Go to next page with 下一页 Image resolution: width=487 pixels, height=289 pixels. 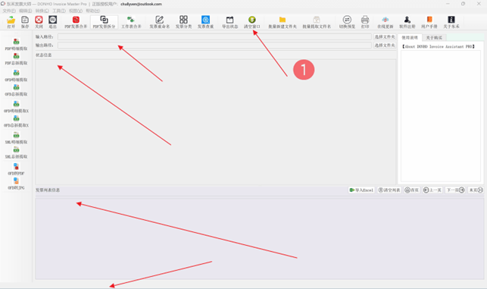[x=455, y=190]
